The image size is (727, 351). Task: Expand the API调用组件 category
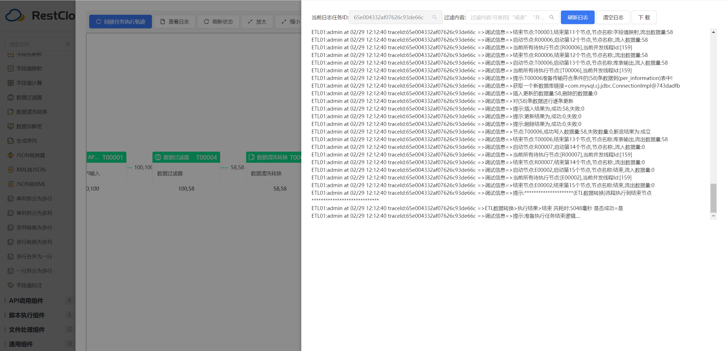pos(26,301)
